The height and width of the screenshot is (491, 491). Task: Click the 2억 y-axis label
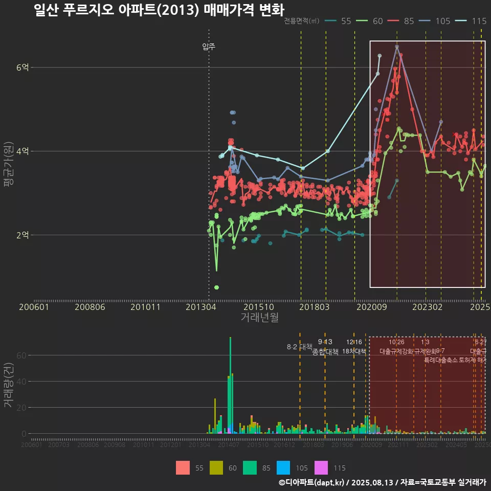[23, 235]
